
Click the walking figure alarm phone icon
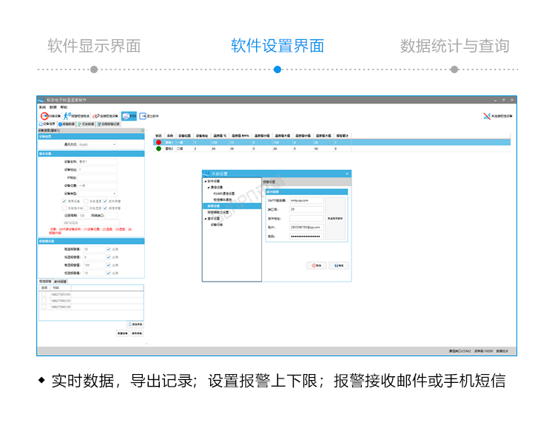[x=67, y=116]
